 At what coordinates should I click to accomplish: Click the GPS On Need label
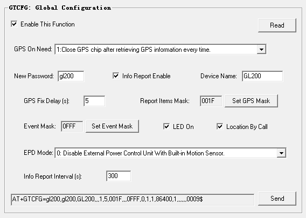pos(33,49)
